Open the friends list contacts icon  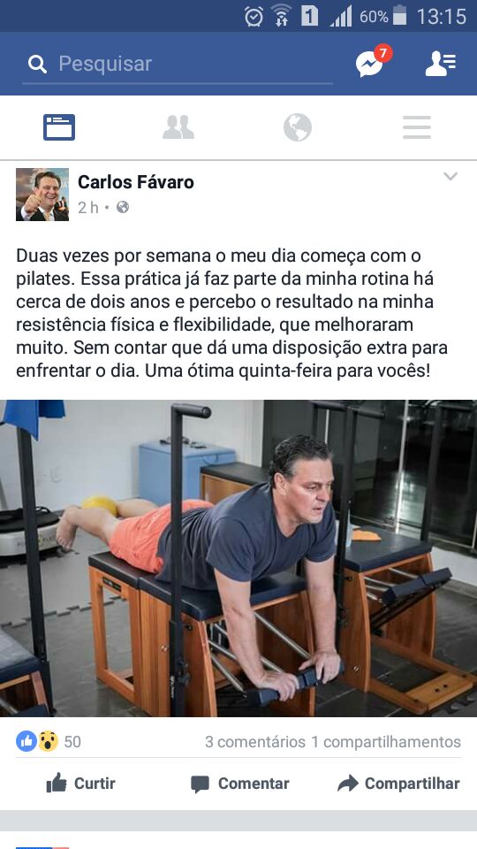[441, 64]
